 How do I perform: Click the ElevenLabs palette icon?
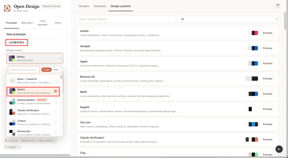(x=12, y=133)
